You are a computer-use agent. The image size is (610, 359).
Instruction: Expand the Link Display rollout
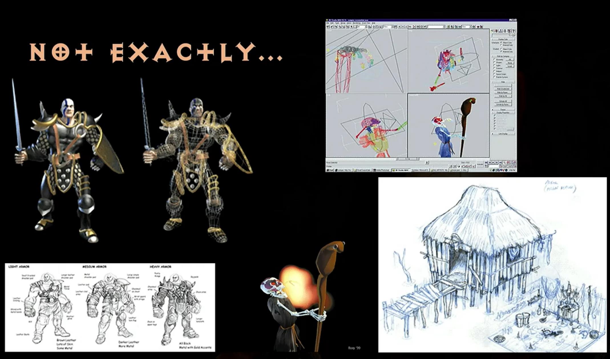click(x=503, y=134)
